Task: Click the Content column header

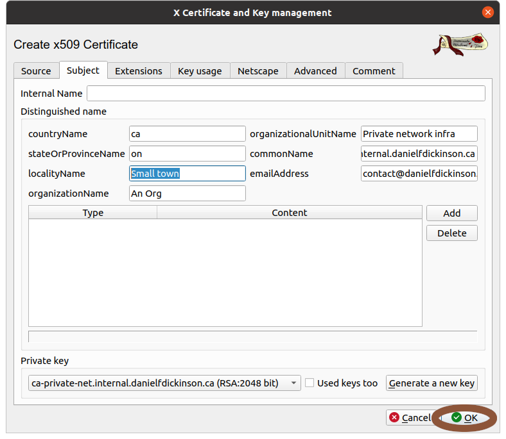Action: 290,213
